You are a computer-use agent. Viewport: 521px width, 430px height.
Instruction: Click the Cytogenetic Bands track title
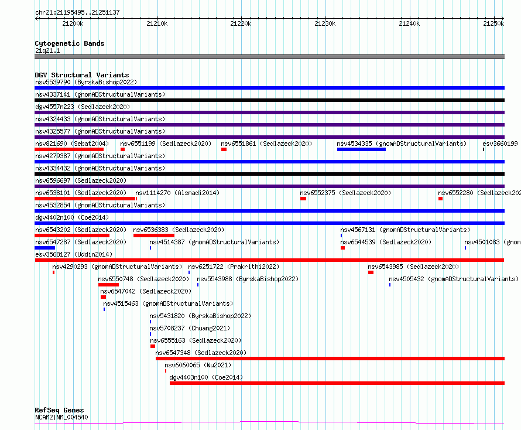tap(70, 43)
